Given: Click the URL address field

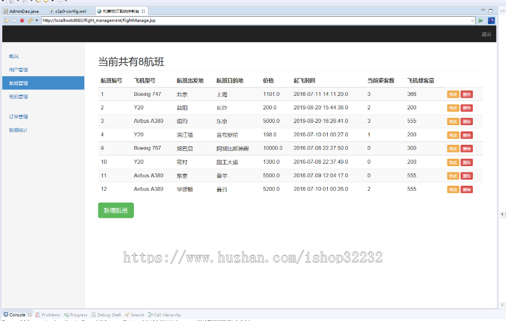Looking at the screenshot, I should (256, 21).
